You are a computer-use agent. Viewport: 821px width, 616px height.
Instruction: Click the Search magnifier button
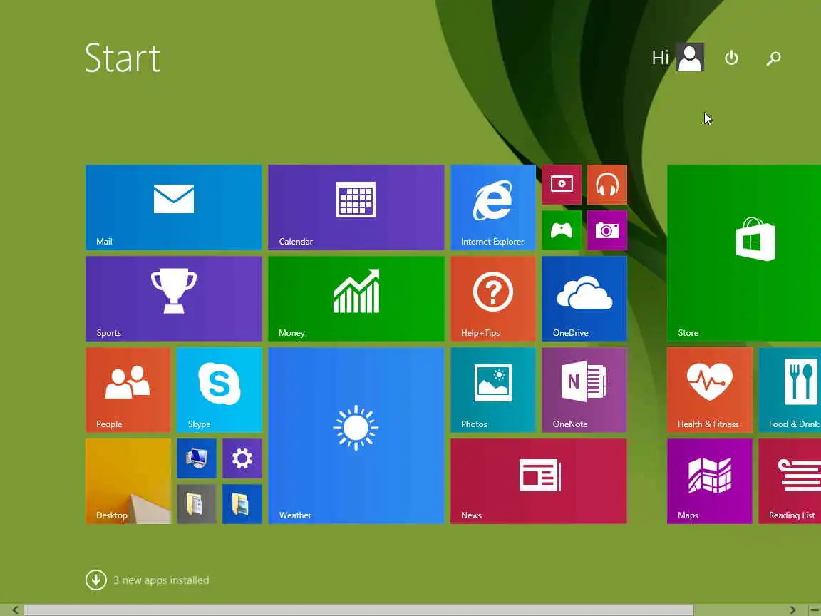773,58
